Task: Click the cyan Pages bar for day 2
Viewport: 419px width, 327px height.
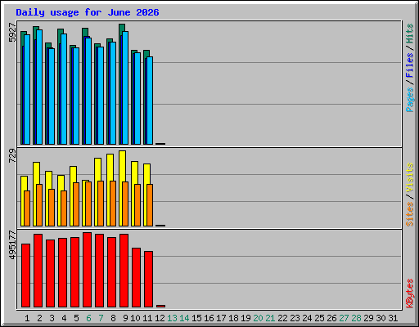Action: tap(39, 87)
